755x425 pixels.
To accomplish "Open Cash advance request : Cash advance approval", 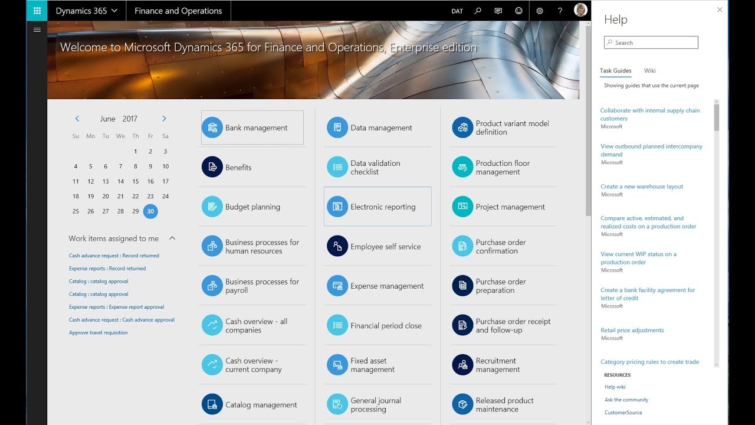I will tap(122, 320).
